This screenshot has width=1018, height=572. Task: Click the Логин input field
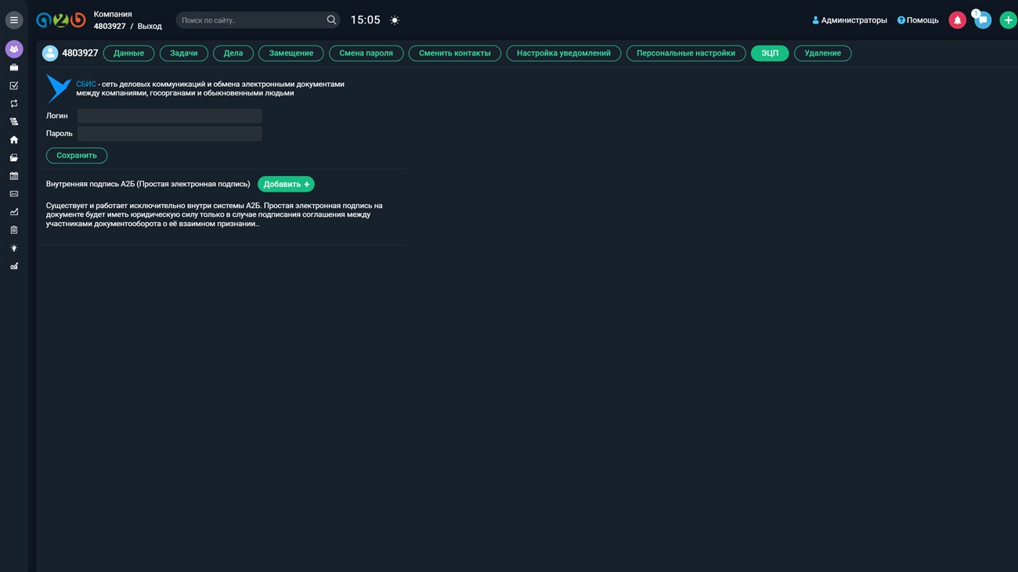click(x=169, y=116)
